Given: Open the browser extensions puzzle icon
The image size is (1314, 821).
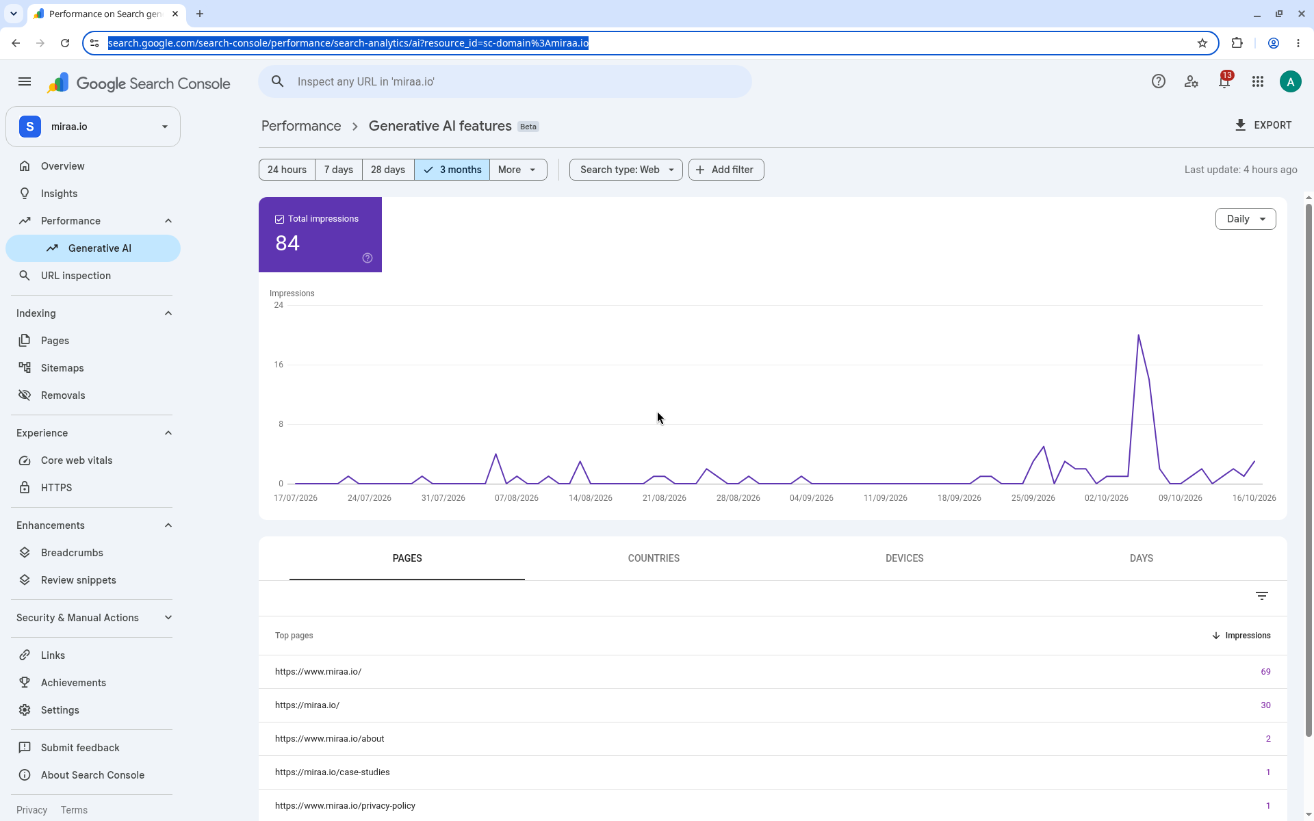Looking at the screenshot, I should pos(1237,43).
